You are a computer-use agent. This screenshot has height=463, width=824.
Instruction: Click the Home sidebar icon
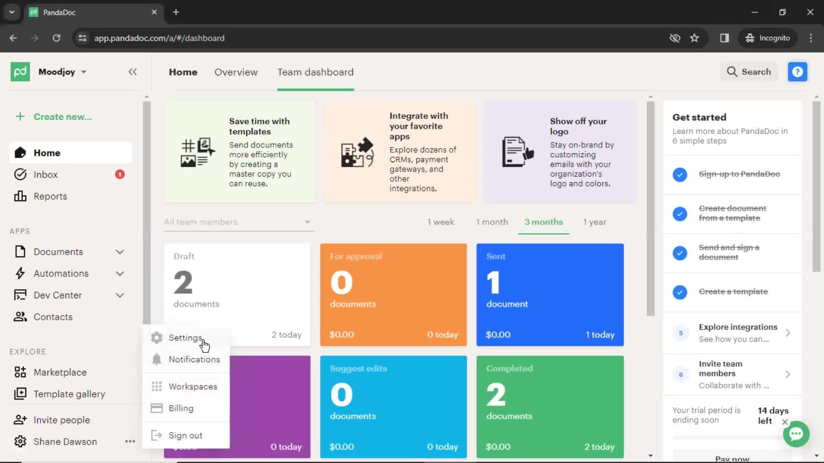click(x=20, y=153)
